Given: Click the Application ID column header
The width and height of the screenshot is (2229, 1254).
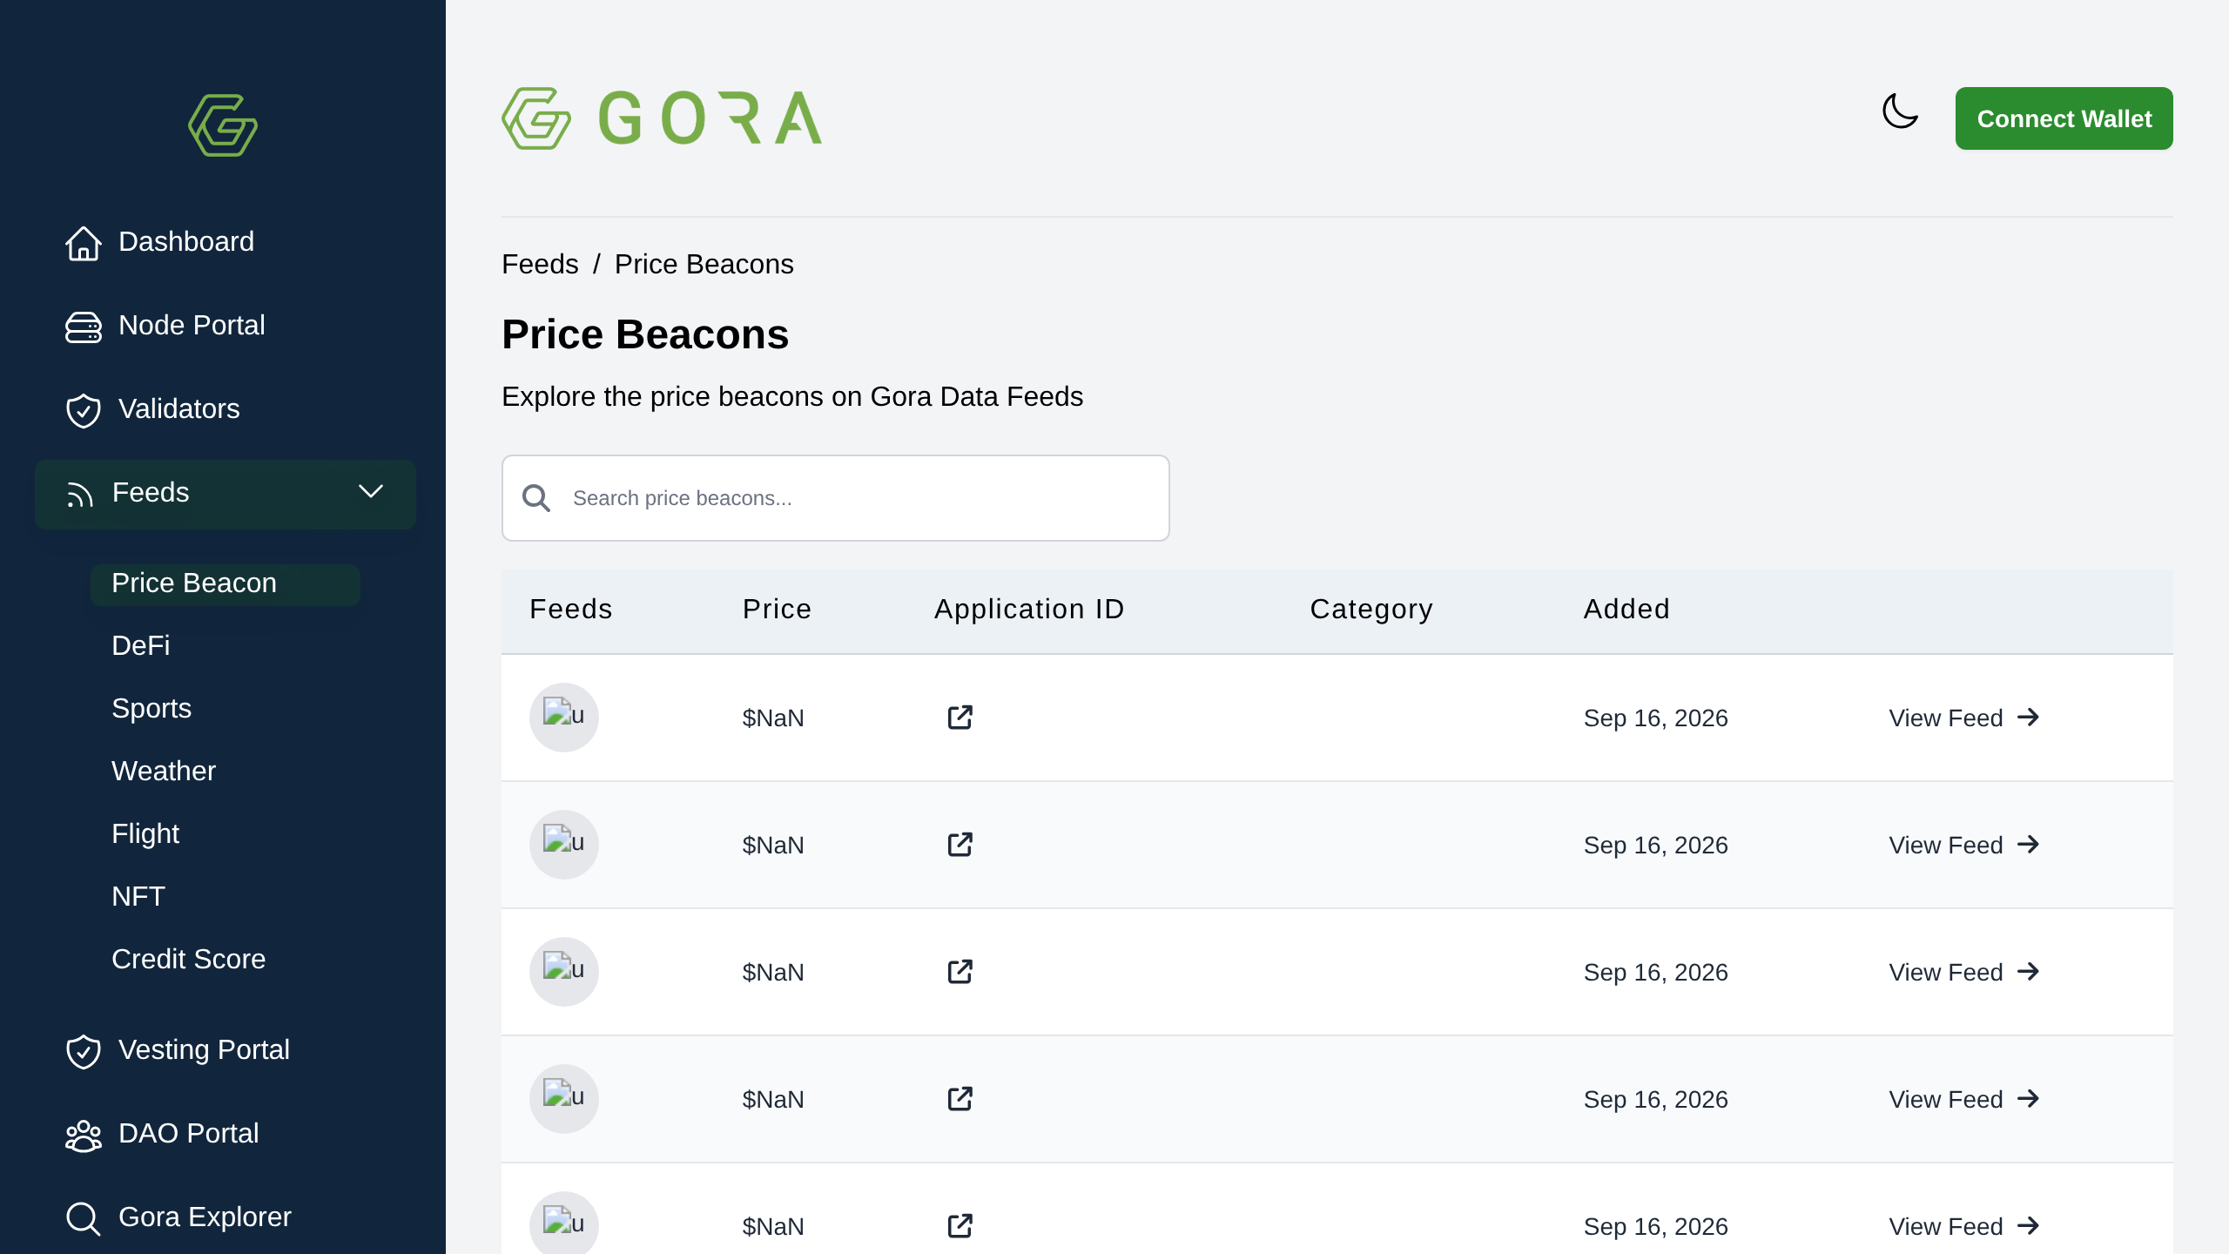Looking at the screenshot, I should coord(1029,609).
